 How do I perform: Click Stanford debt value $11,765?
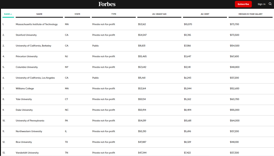(x=187, y=35)
